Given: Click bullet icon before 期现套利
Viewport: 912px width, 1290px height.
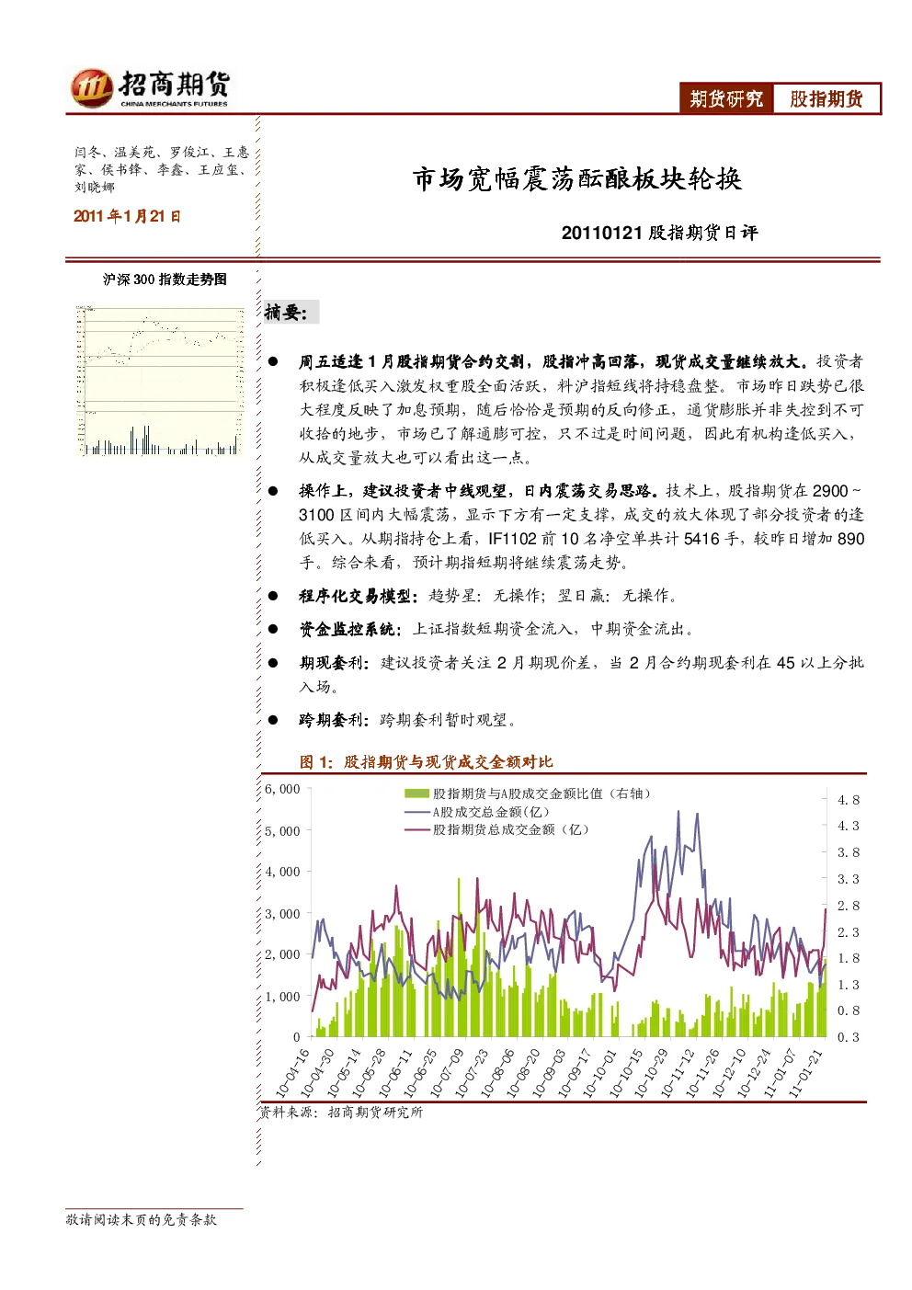Looking at the screenshot, I should click(273, 662).
